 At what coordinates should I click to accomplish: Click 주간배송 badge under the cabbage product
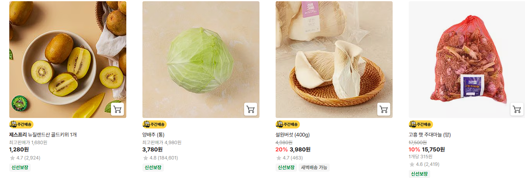pos(155,124)
